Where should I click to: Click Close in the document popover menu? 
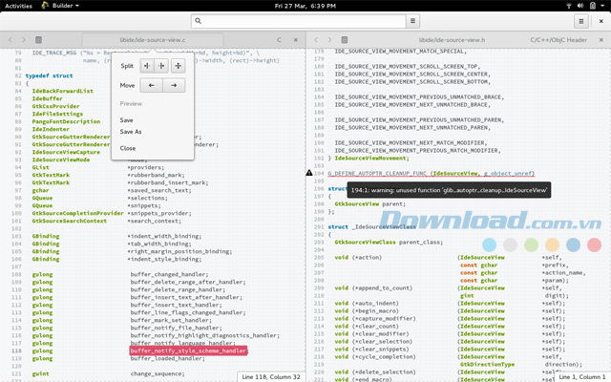point(128,148)
